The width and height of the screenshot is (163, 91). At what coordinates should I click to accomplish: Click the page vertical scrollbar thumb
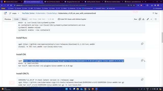pos(162,37)
